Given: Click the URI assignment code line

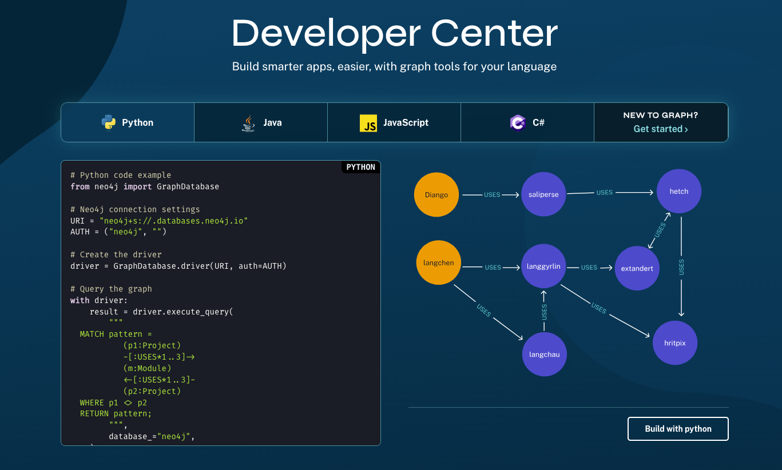Looking at the screenshot, I should (x=159, y=221).
